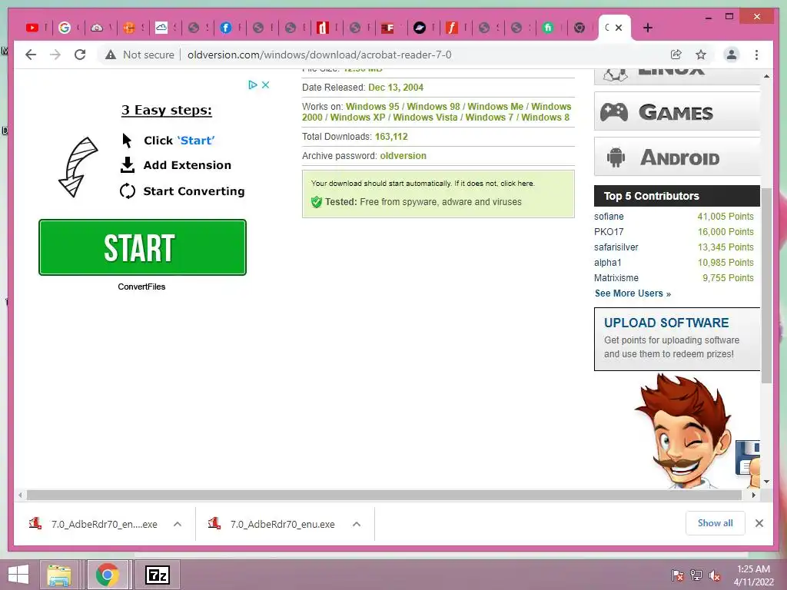Viewport: 787px width, 590px height.
Task: Go forward in browser history
Action: coord(55,55)
